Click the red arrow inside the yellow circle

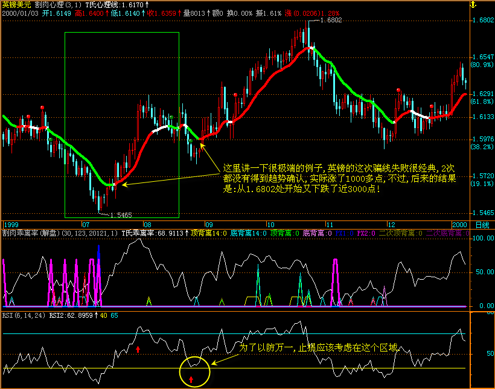tap(191, 379)
